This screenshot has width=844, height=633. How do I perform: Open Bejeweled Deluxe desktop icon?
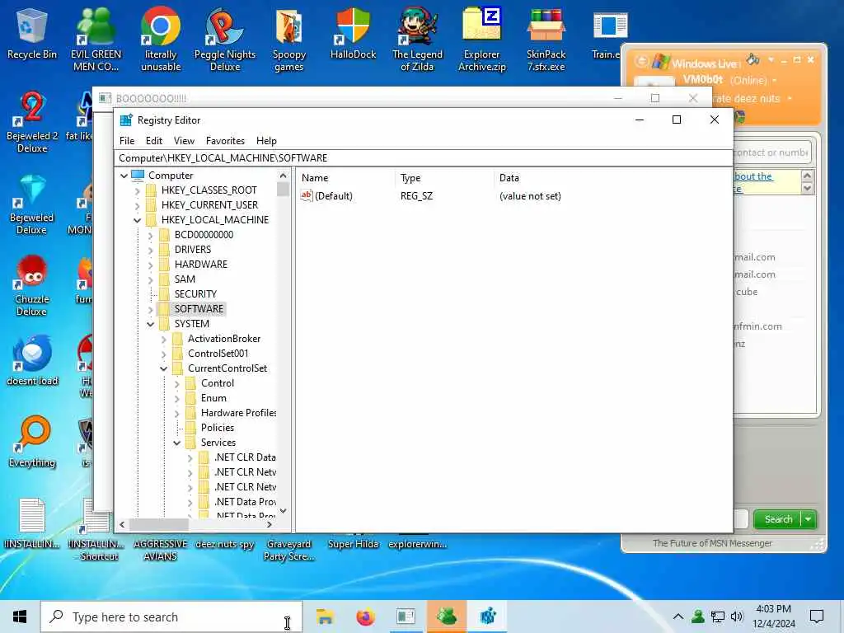pyautogui.click(x=32, y=204)
